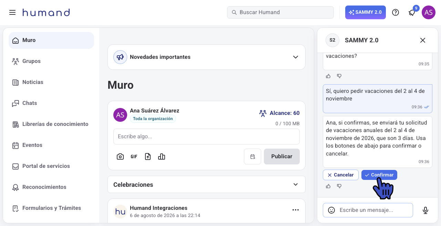Open Formularios y Trámites
The width and height of the screenshot is (441, 226).
[x=51, y=208]
